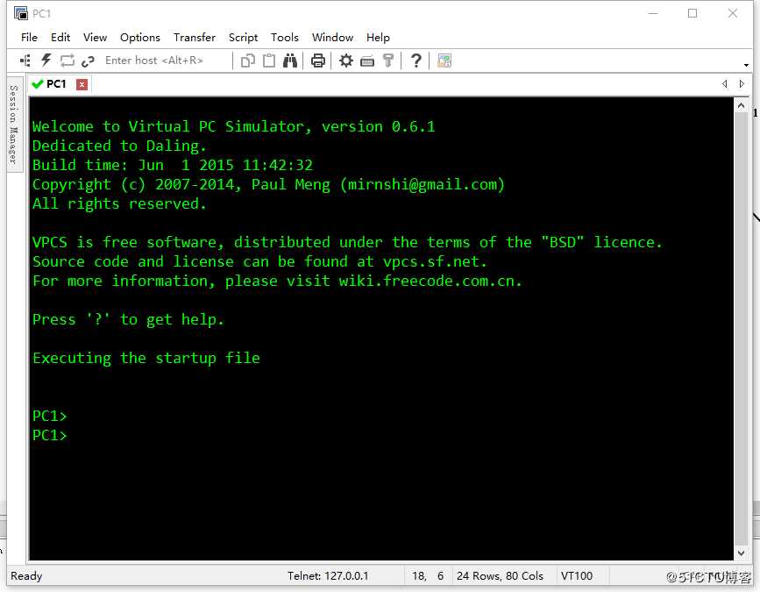Click 'VT100' in the status bar
This screenshot has width=760, height=592.
pos(576,576)
